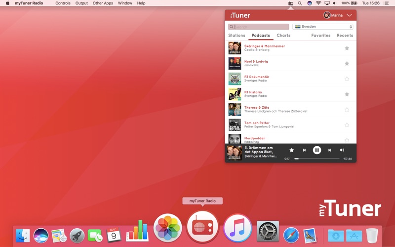
Task: Open Safari from the Dock
Action: [291, 236]
